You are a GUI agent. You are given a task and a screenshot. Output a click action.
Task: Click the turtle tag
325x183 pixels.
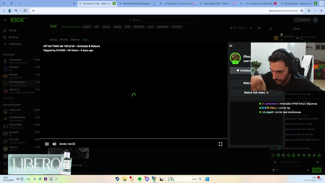[128, 27]
